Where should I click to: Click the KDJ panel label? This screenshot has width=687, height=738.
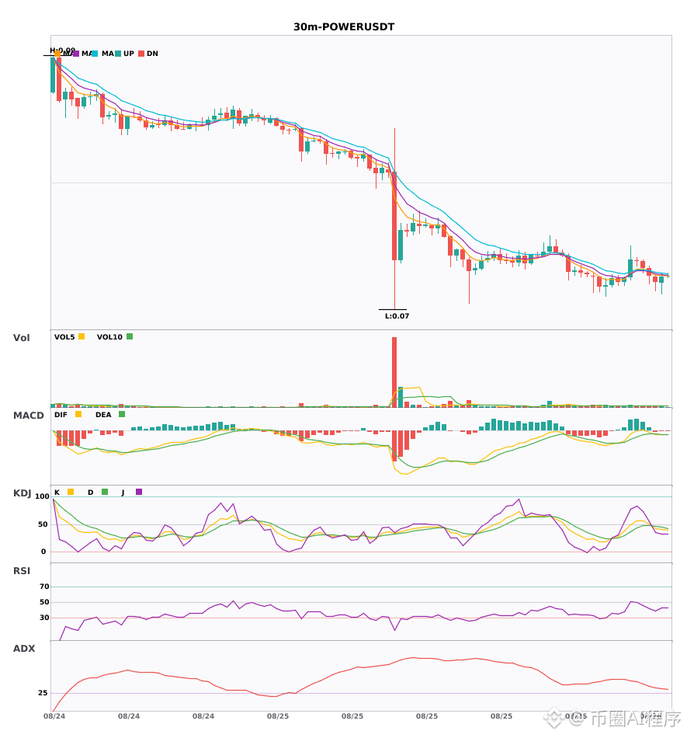point(22,493)
